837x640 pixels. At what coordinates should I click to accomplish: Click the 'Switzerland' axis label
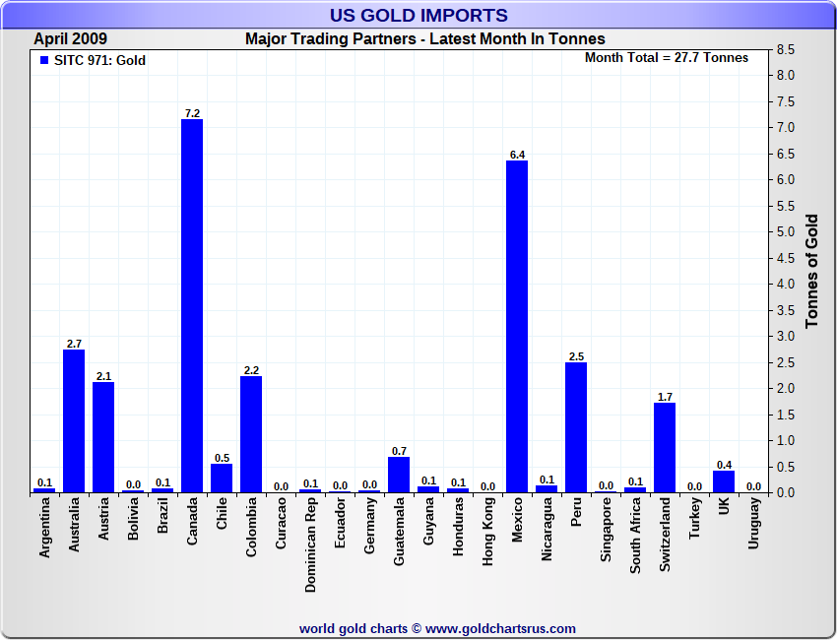[x=665, y=535]
